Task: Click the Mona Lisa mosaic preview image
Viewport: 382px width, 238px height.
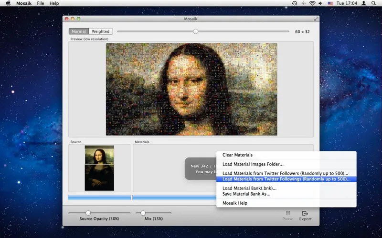Action: pyautogui.click(x=191, y=89)
